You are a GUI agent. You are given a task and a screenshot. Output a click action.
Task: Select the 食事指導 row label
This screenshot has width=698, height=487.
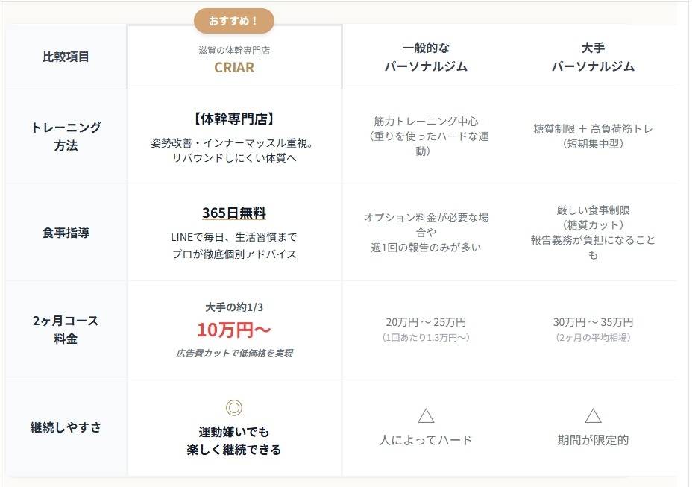pos(66,233)
